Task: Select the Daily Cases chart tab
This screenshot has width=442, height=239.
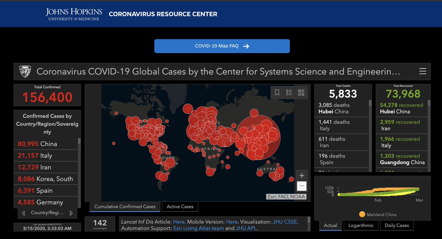Action: (x=397, y=225)
